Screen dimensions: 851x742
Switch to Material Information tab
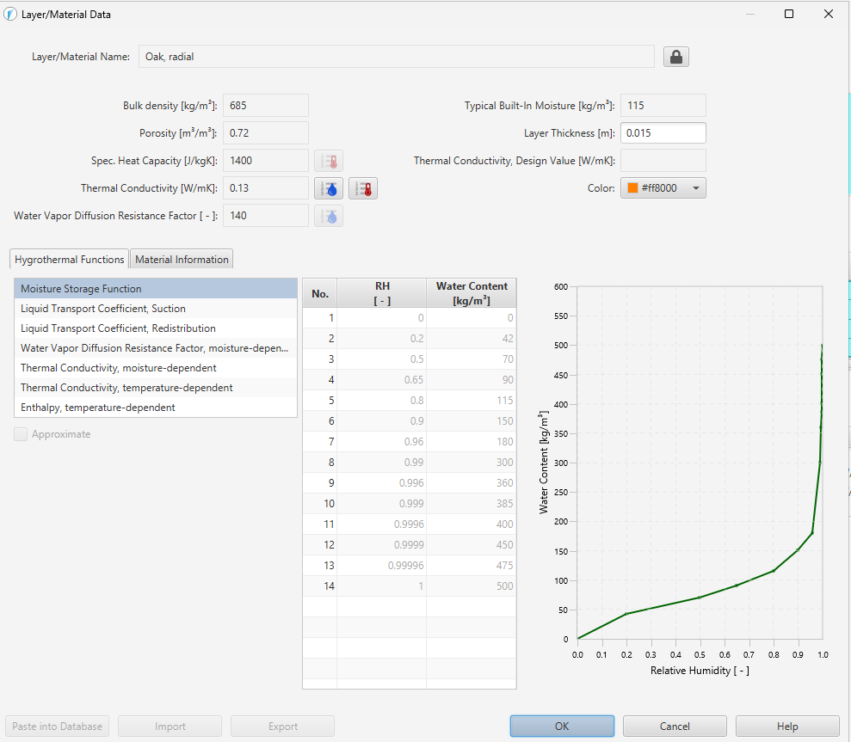[182, 260]
